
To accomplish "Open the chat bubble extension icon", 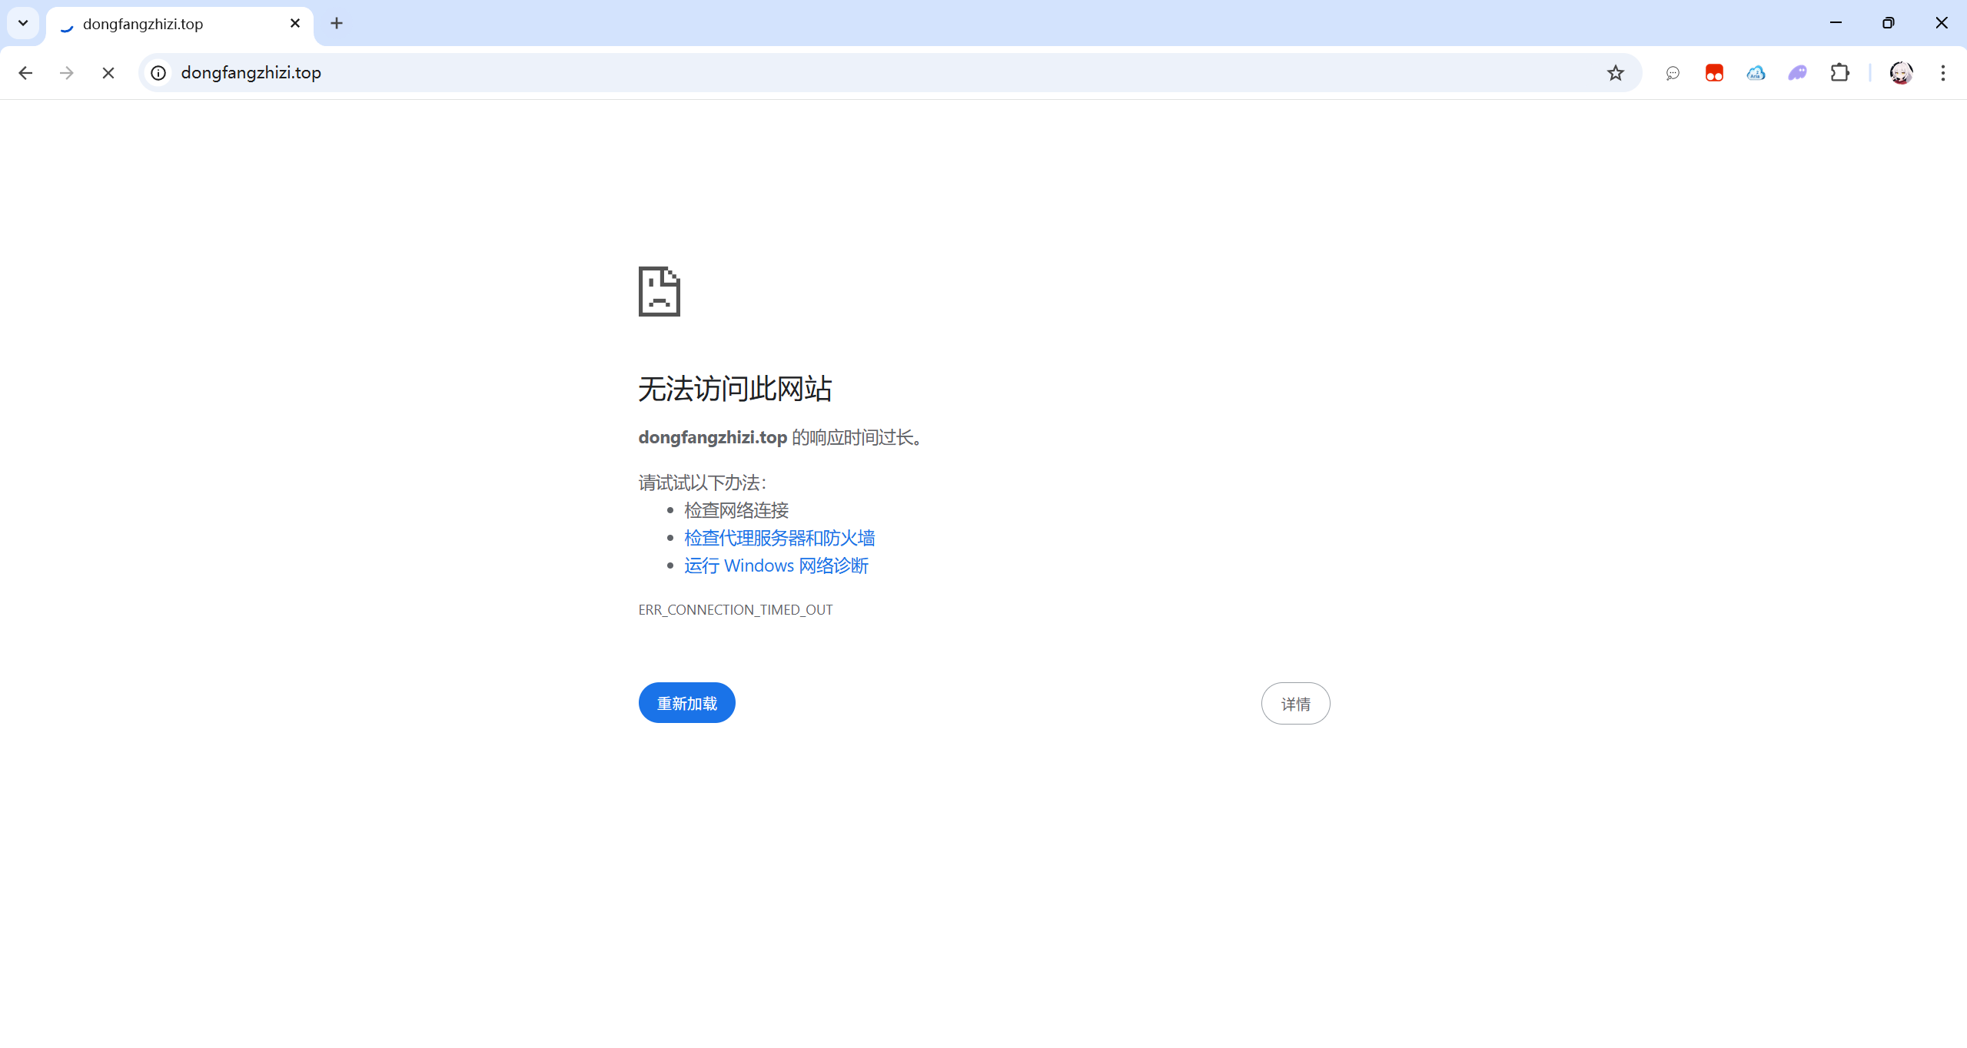I will (1673, 73).
